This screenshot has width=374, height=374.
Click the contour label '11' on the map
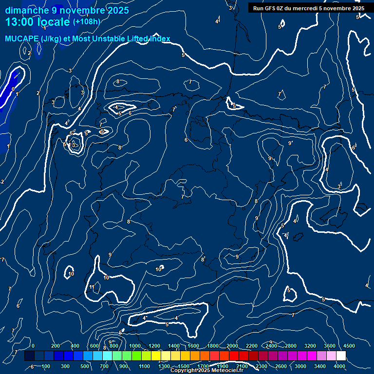coord(92,287)
